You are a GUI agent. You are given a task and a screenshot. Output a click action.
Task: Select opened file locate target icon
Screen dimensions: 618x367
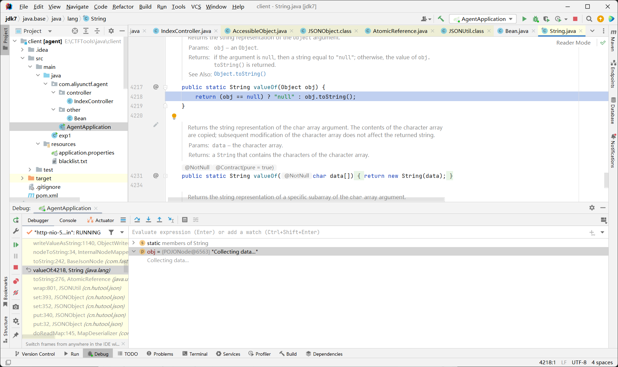(75, 31)
